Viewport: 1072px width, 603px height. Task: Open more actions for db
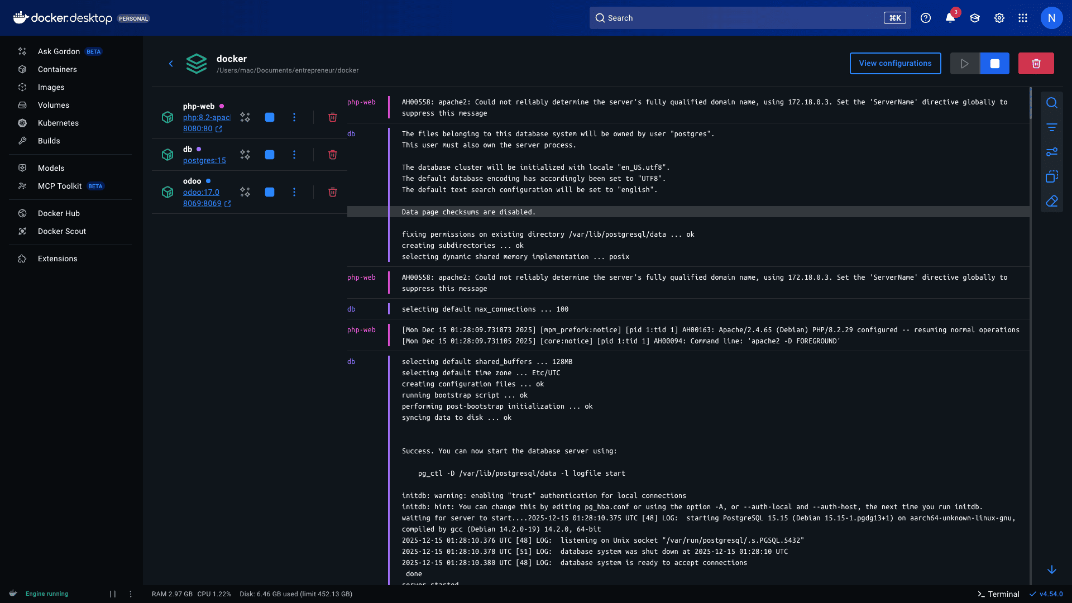coord(294,155)
